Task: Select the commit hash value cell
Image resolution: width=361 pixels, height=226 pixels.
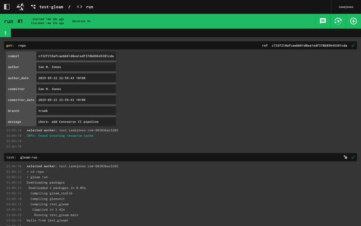Action: [x=76, y=56]
